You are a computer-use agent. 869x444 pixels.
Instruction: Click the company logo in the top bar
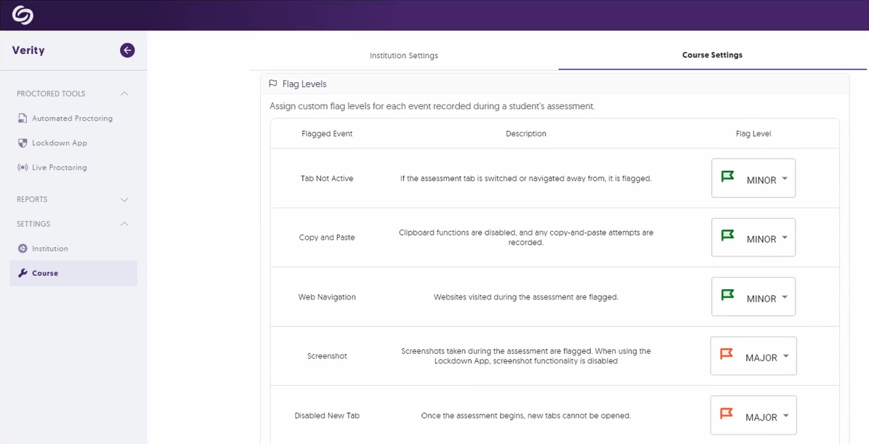click(x=21, y=15)
